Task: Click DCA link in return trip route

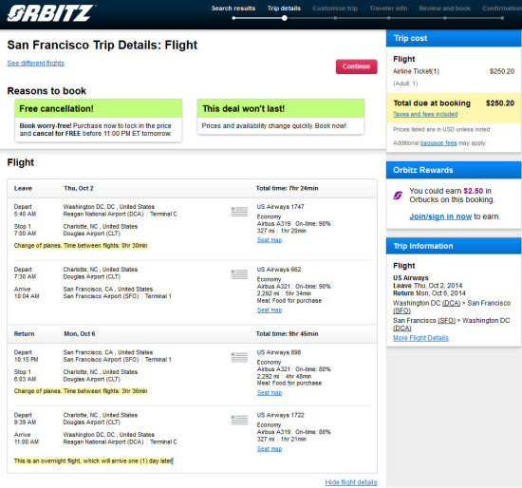Action: pyautogui.click(x=402, y=328)
